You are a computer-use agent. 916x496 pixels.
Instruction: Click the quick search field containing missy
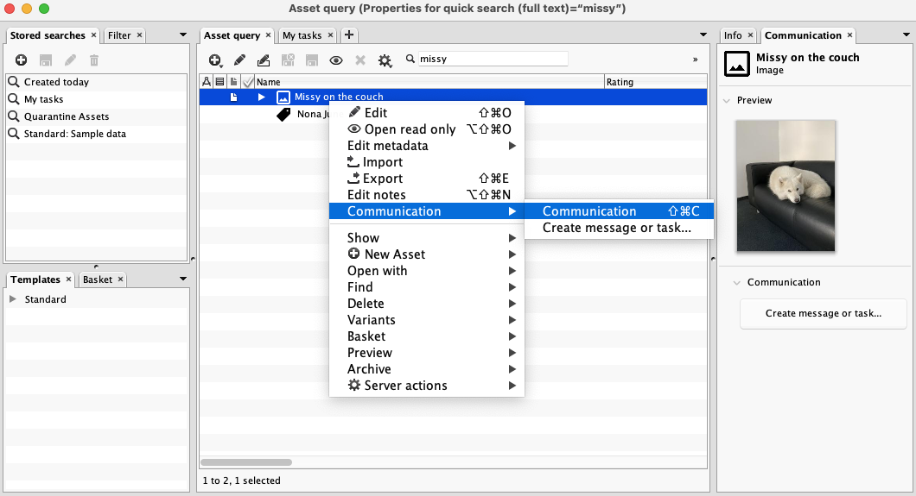tap(492, 59)
